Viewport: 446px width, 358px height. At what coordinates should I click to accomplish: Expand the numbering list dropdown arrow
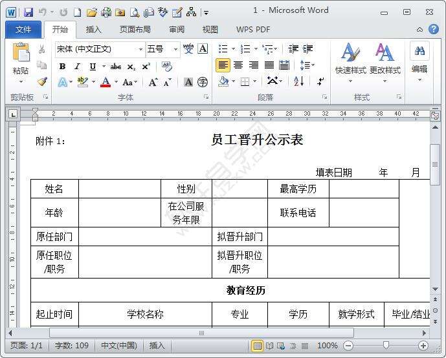click(x=256, y=49)
